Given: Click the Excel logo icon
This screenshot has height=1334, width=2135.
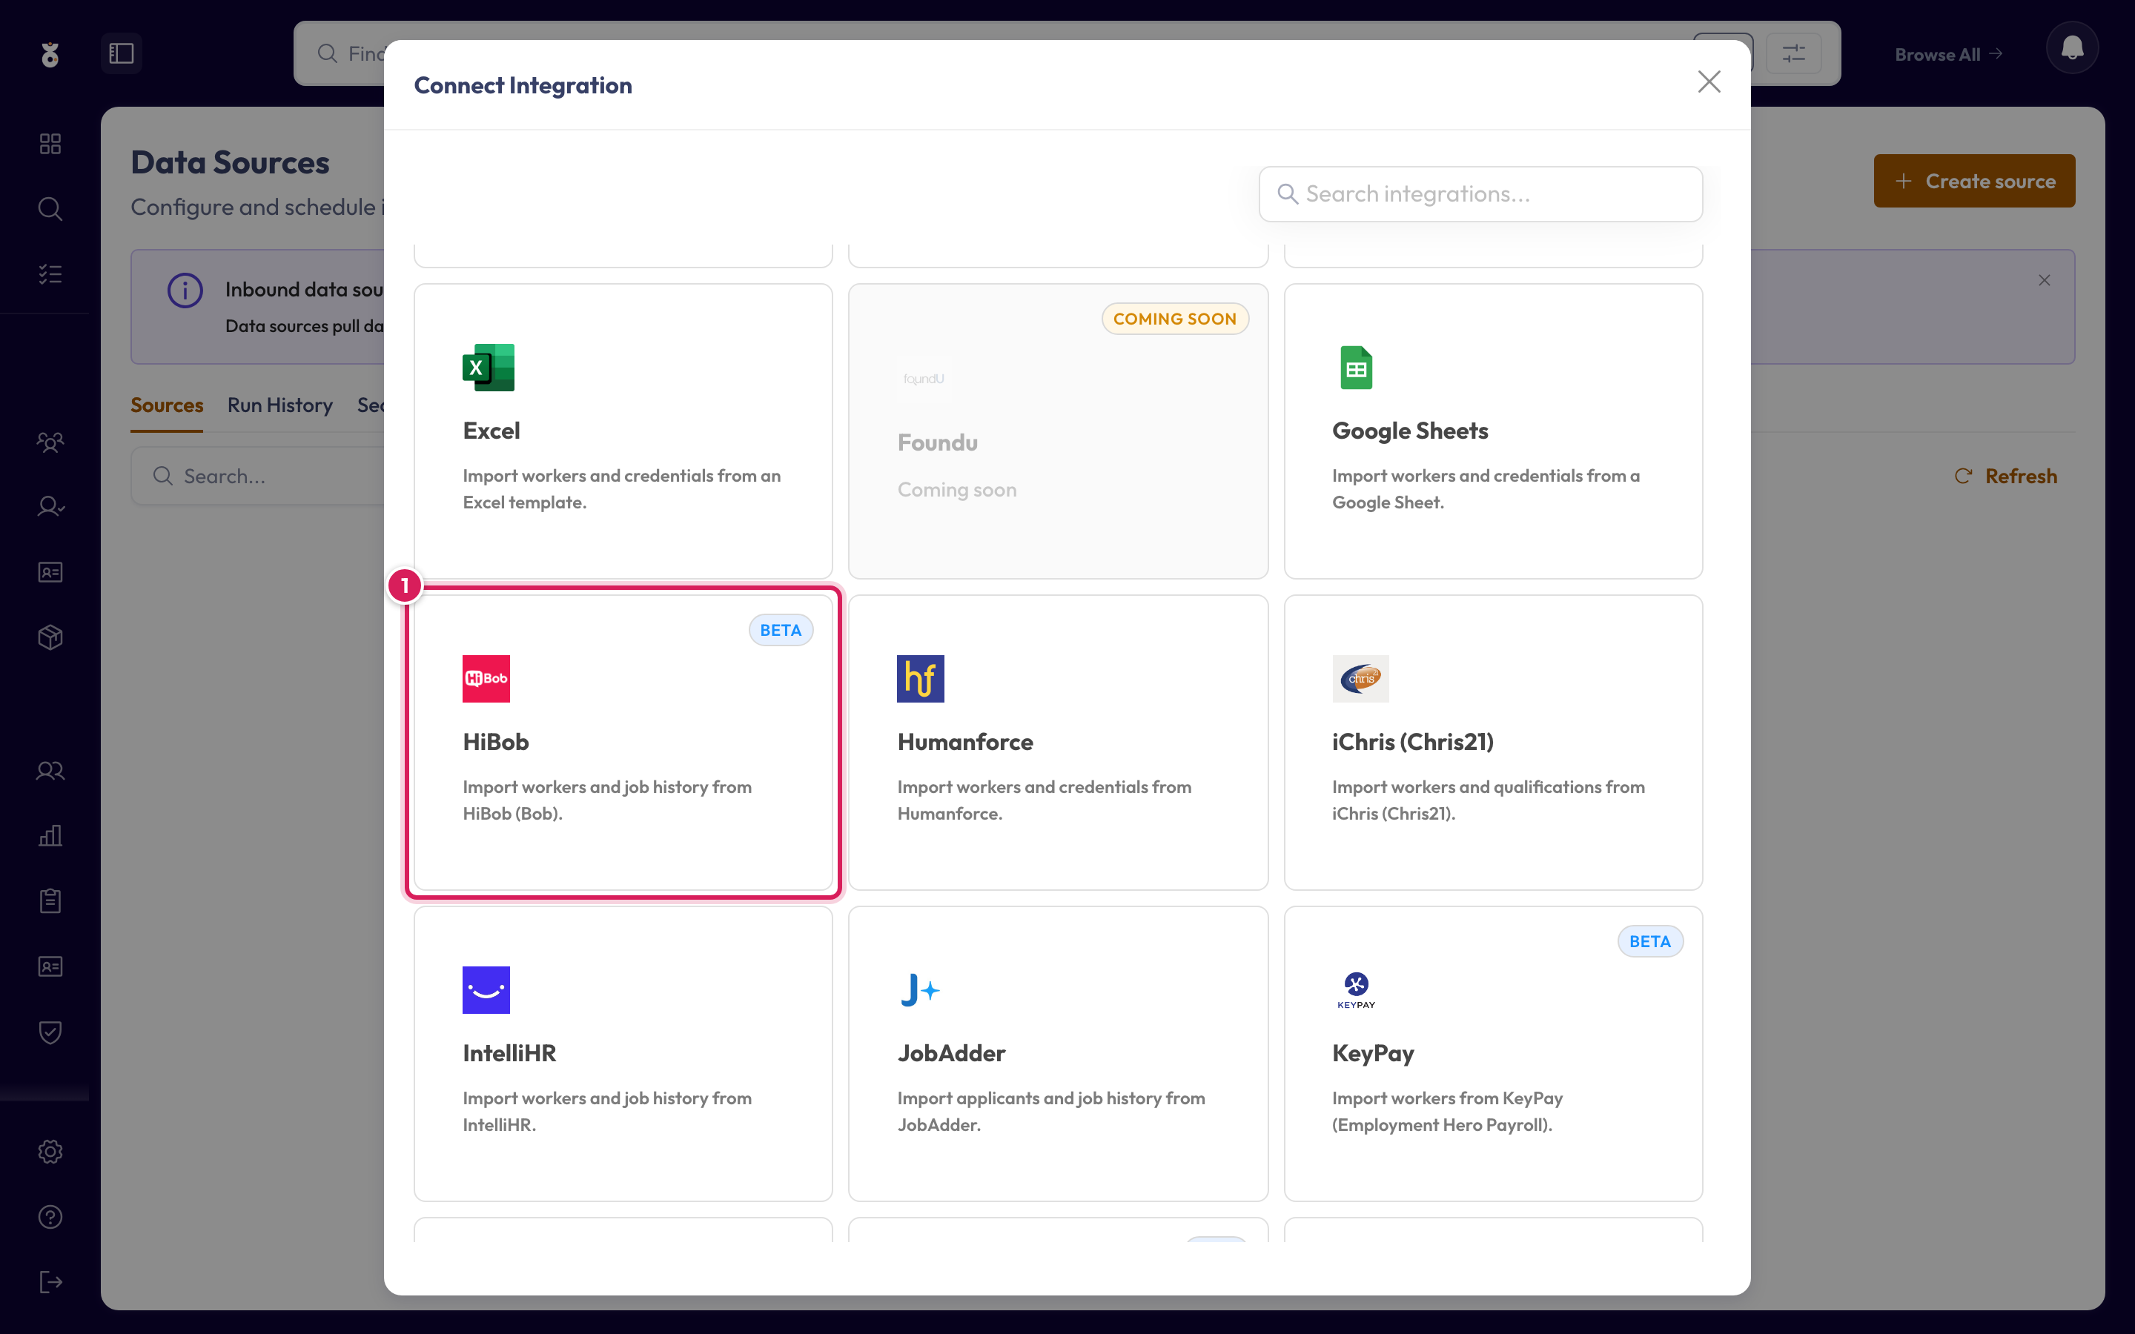Looking at the screenshot, I should click(x=488, y=367).
